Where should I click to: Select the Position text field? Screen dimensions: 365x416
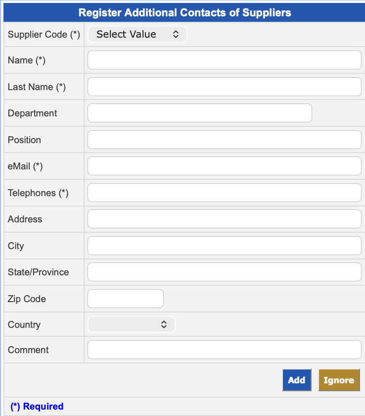tap(224, 140)
